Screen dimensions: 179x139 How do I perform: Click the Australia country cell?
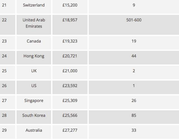pyautogui.click(x=34, y=130)
